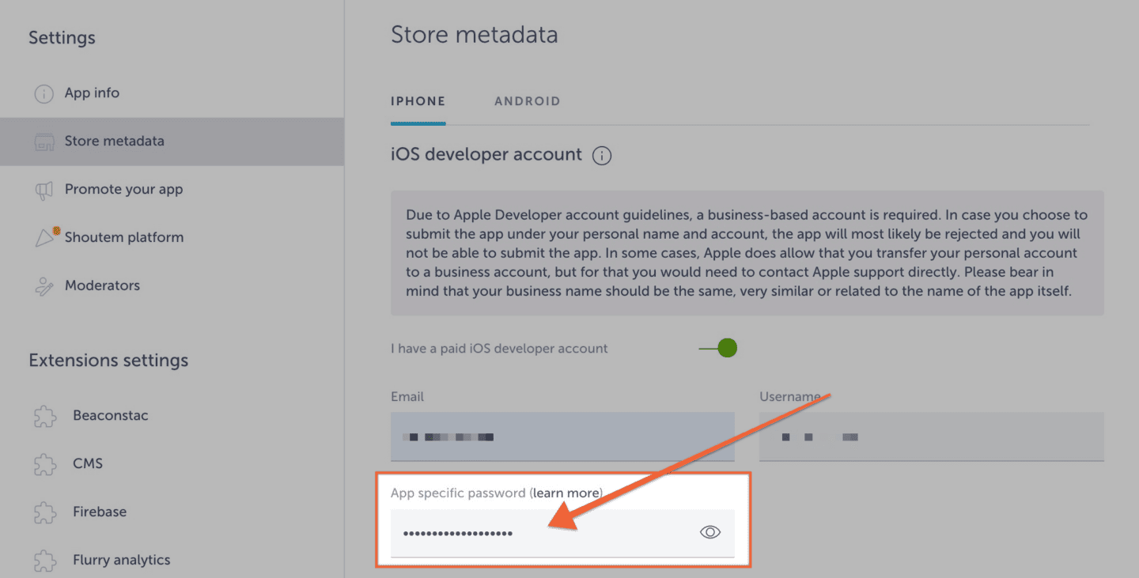Show password using the eye icon
Image resolution: width=1139 pixels, height=578 pixels.
710,533
